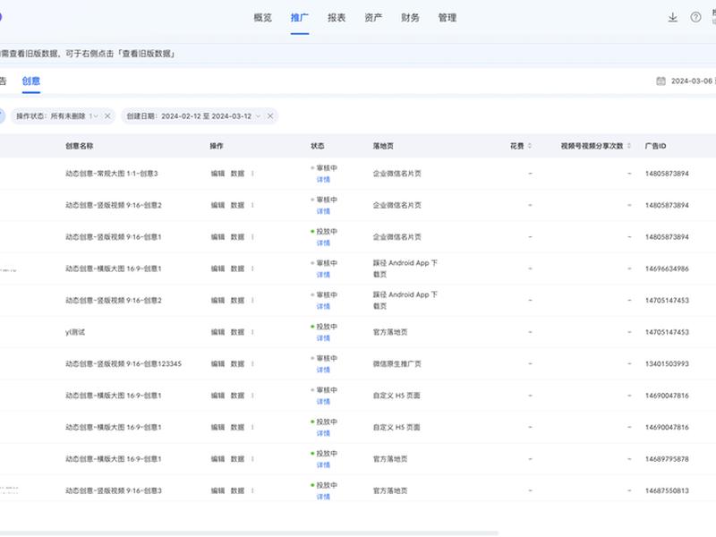Open the 管理 navigation tab
Screen dimensions: 716x537
tap(447, 18)
